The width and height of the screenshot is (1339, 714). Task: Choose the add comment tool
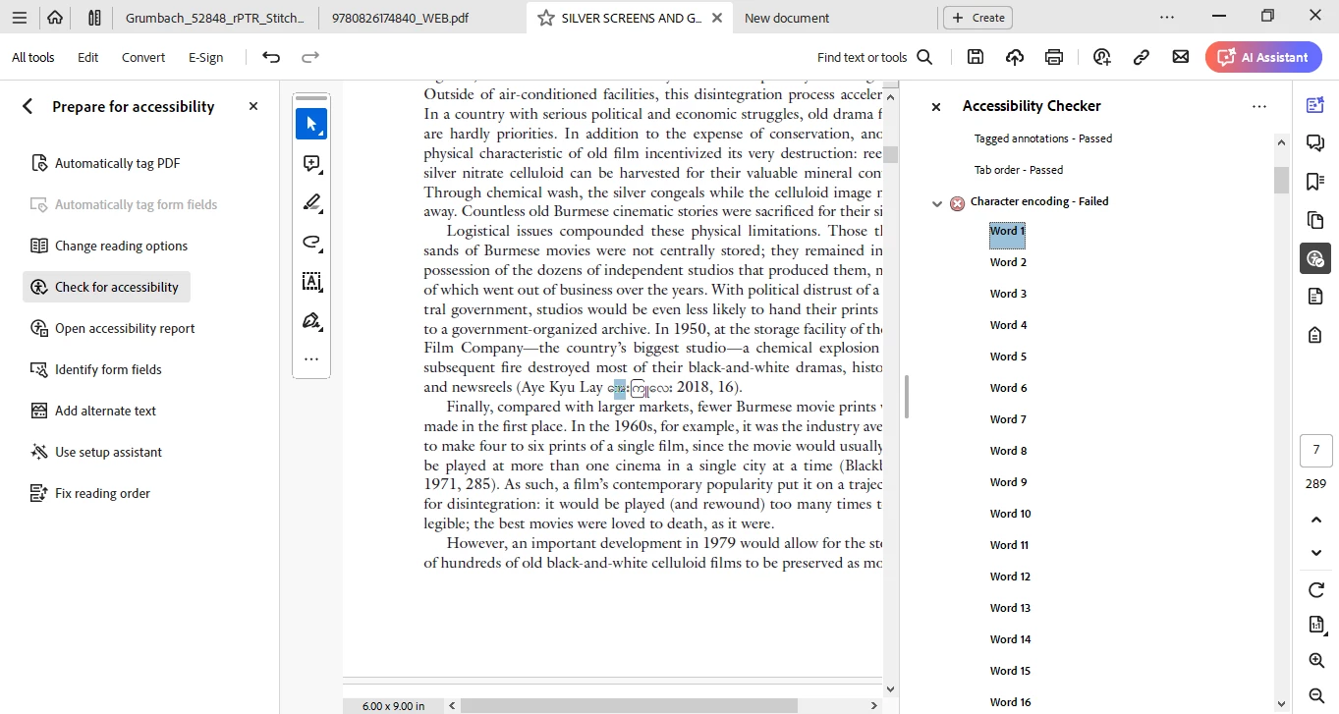pos(311,164)
